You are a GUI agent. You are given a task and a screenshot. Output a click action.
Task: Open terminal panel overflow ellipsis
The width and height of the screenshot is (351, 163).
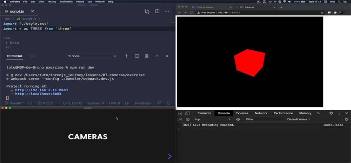coord(32,56)
